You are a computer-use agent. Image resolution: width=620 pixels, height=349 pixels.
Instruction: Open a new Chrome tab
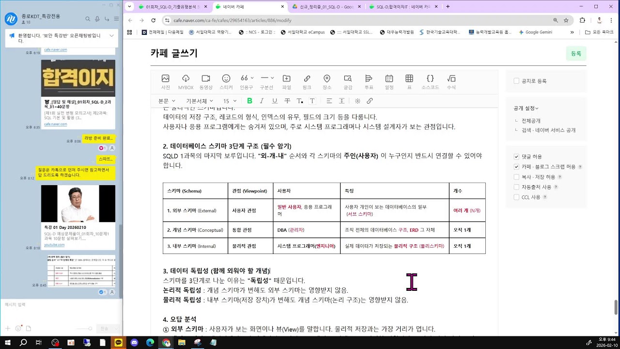click(x=448, y=7)
